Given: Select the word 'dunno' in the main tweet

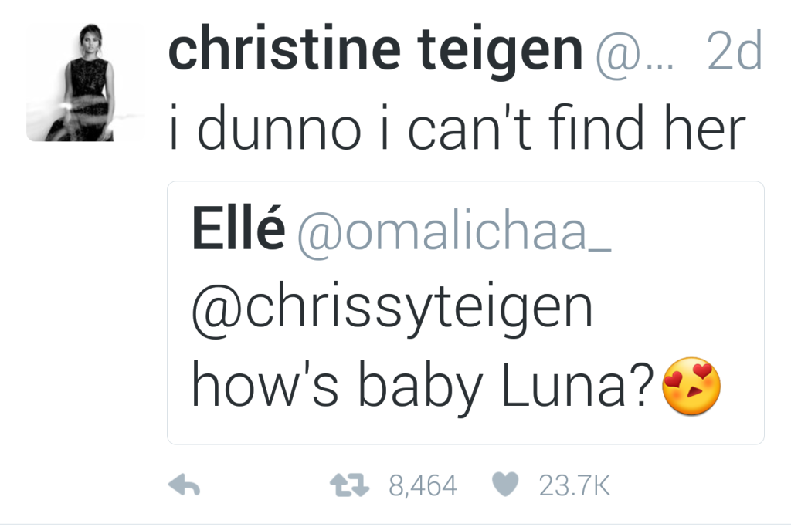Looking at the screenshot, I should [x=280, y=127].
